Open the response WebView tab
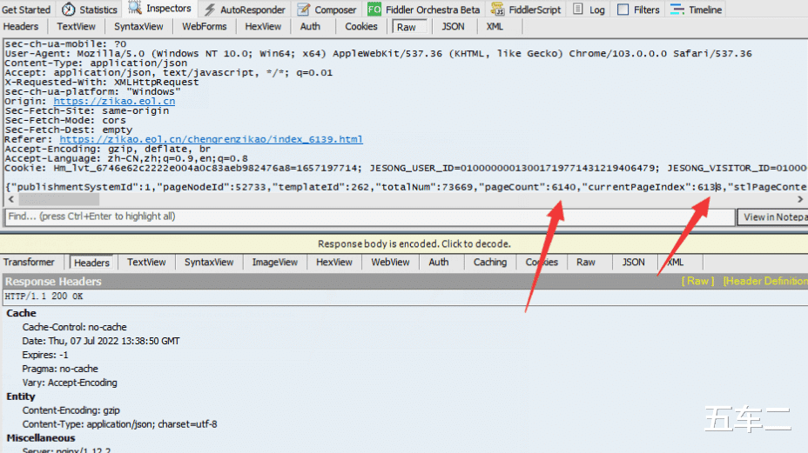This screenshot has height=453, width=808. (390, 262)
